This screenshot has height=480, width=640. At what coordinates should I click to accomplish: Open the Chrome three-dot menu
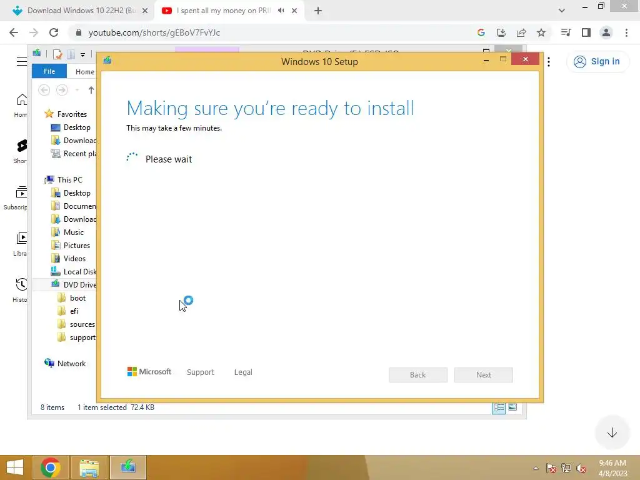tap(626, 32)
